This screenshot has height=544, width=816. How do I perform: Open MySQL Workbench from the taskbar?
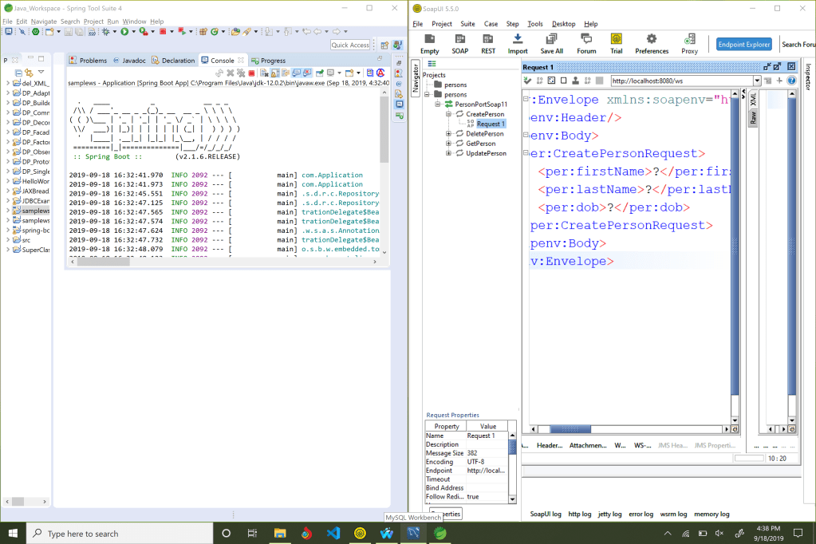point(413,533)
